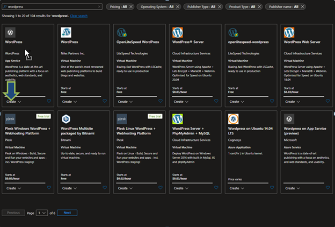Click Free trial badge on Plesk Windows card

pos(43,116)
